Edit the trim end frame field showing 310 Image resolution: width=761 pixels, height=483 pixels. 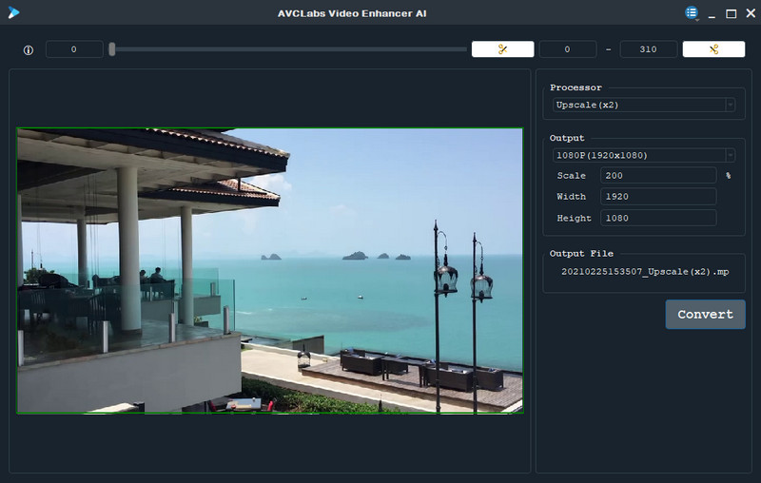(649, 49)
